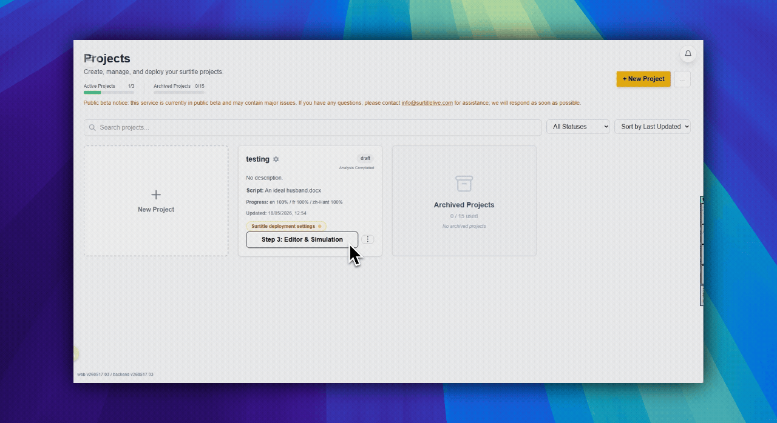Click the plus icon on New Project card
The image size is (777, 423).
point(156,195)
